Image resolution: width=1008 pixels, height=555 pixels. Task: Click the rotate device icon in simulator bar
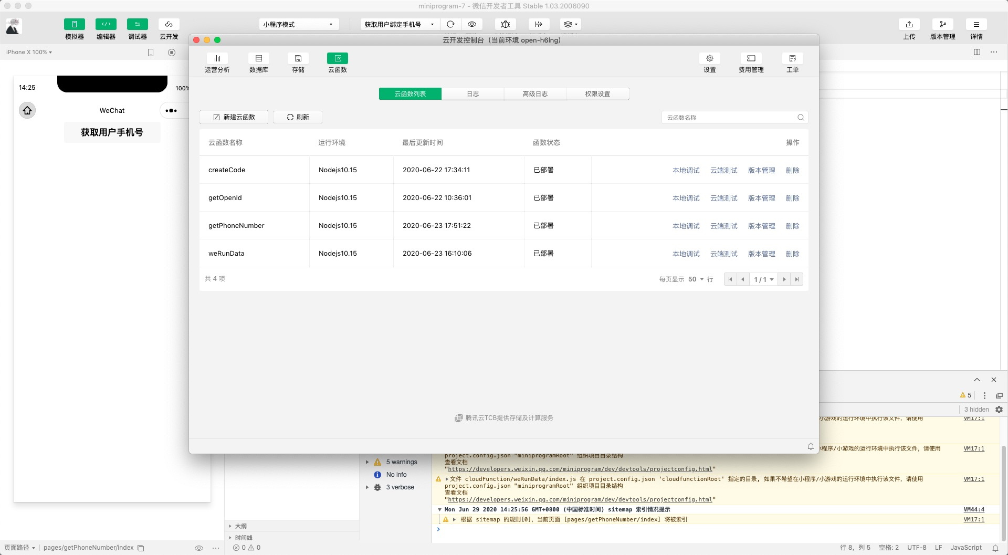pyautogui.click(x=151, y=52)
